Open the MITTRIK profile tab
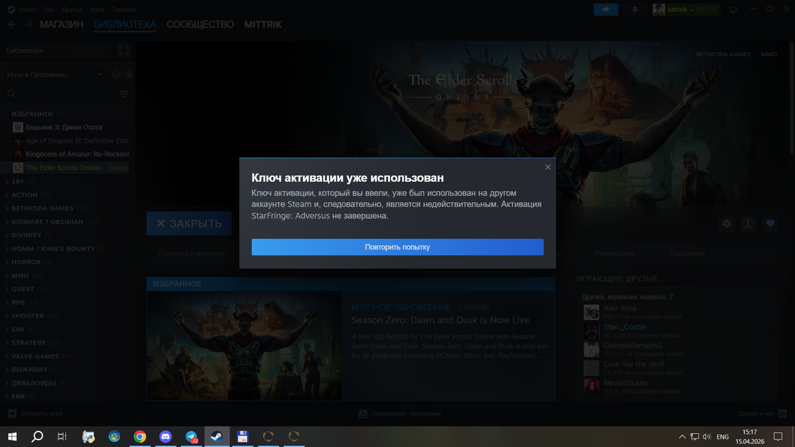 tap(263, 25)
